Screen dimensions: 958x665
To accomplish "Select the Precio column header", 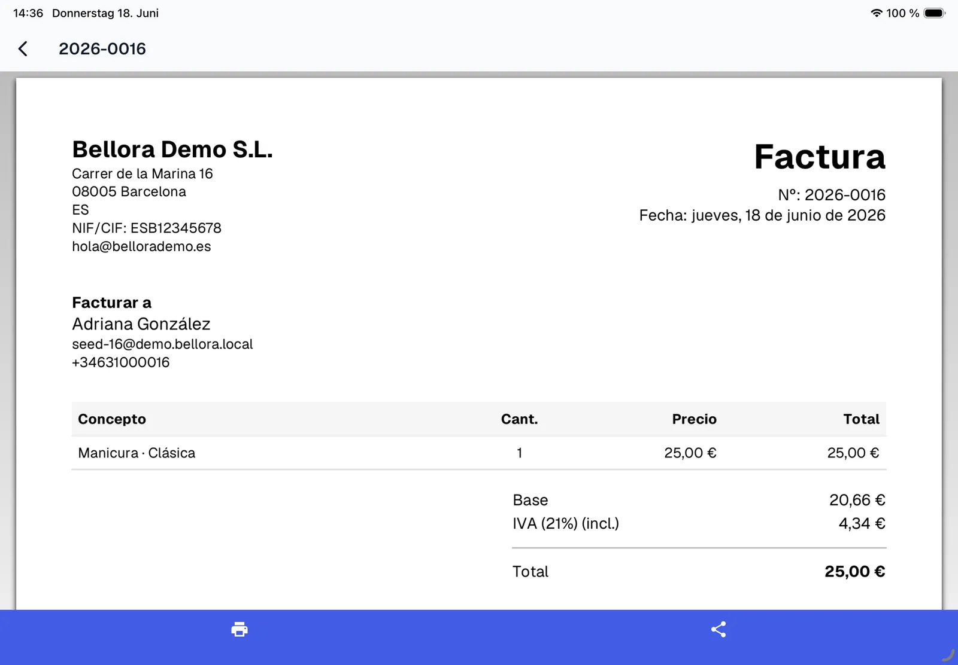I will point(694,419).
